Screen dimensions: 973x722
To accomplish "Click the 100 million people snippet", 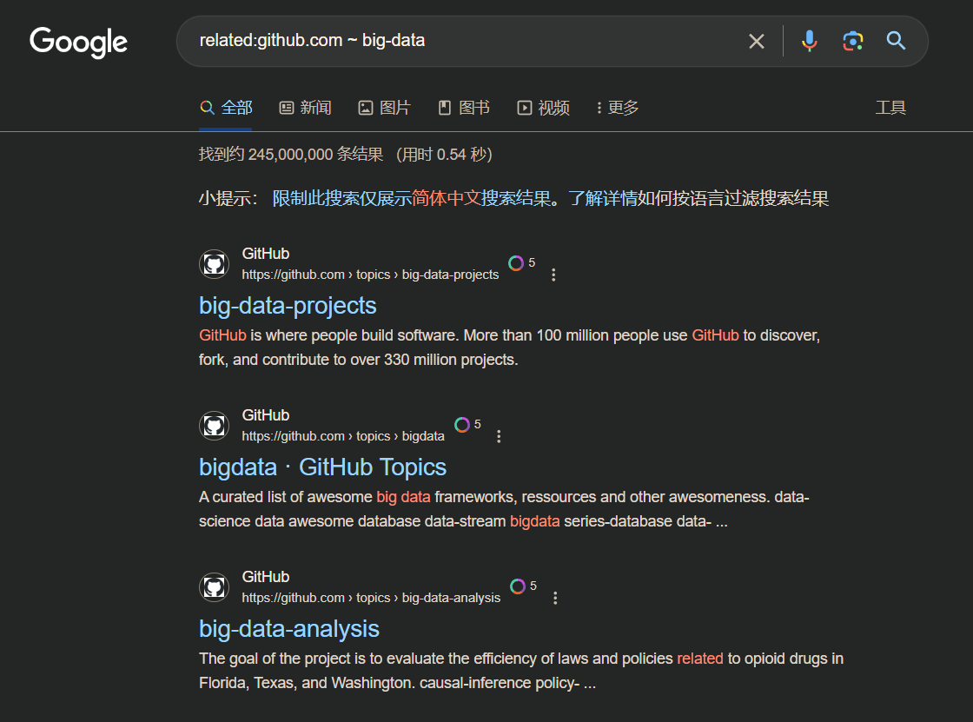I will [x=509, y=348].
